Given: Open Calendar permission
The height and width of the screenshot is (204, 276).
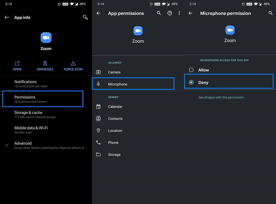Looking at the screenshot, I should click(x=138, y=107).
